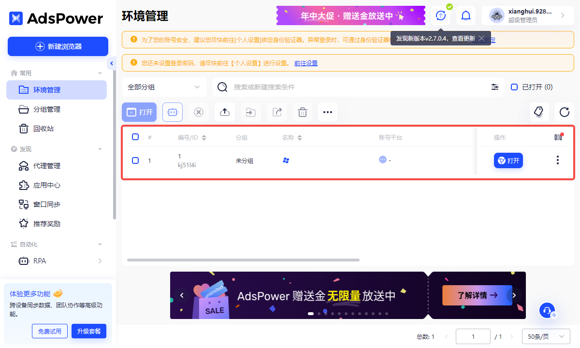
Task: Open 环境管理 in the sidebar
Action: [x=57, y=90]
